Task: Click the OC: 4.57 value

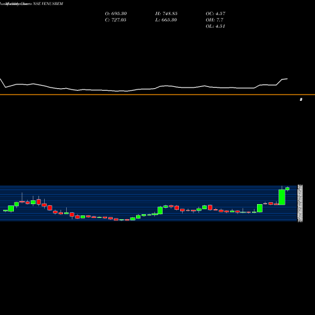Action: pos(215,14)
